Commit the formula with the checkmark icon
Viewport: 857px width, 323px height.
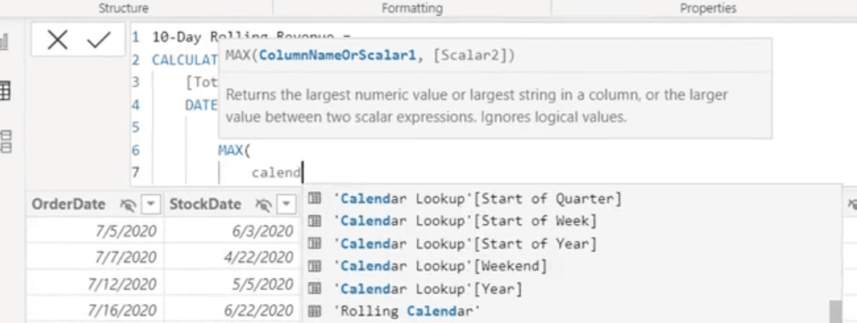[98, 40]
